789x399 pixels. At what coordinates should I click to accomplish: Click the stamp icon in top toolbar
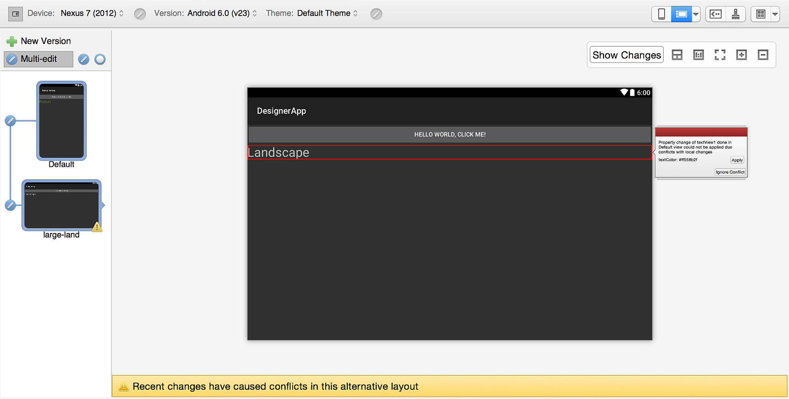click(735, 14)
